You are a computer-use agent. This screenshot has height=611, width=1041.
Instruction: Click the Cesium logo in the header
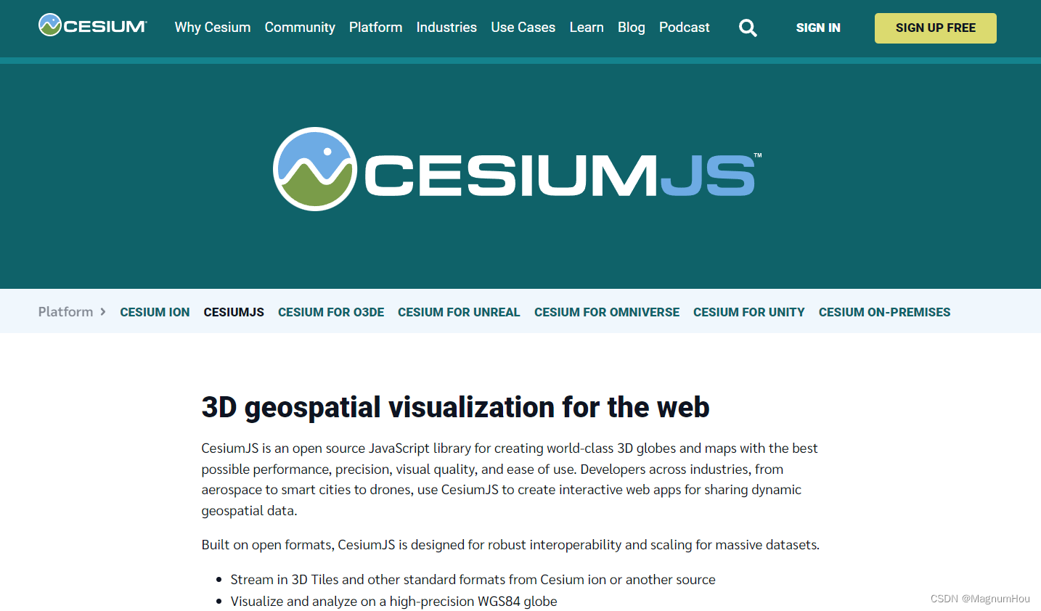pyautogui.click(x=92, y=25)
